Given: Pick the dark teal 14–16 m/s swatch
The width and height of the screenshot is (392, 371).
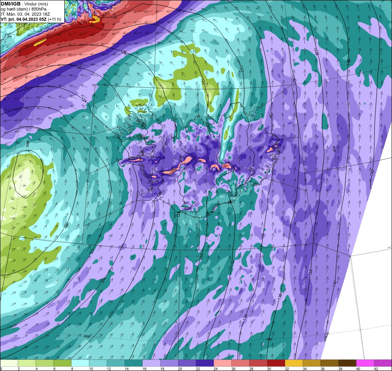Looking at the screenshot, I should click(x=134, y=363).
